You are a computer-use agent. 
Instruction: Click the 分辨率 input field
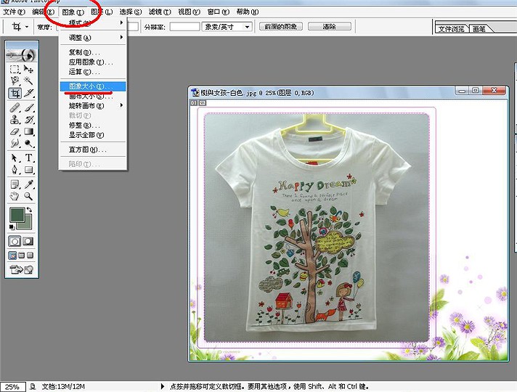point(184,27)
